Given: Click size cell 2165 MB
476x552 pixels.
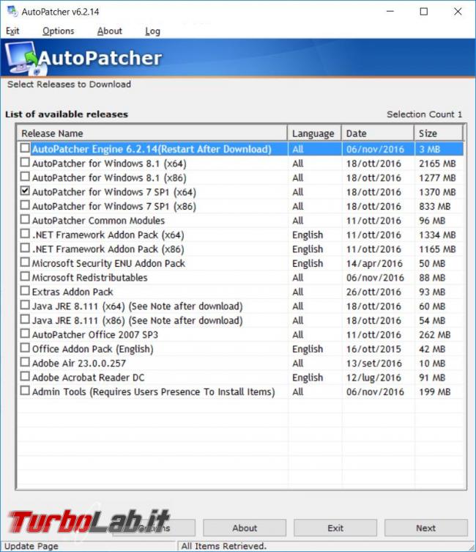Looking at the screenshot, I should click(437, 163).
